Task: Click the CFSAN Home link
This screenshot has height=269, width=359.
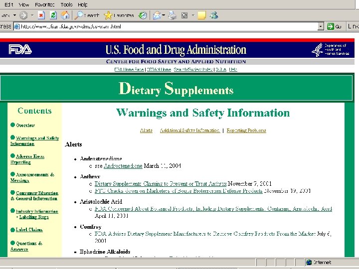Action: [159, 69]
